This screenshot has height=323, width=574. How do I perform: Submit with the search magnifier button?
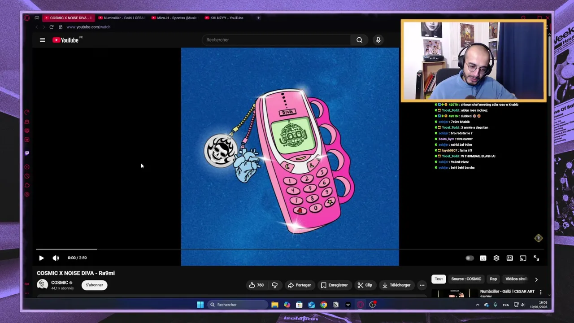click(359, 40)
